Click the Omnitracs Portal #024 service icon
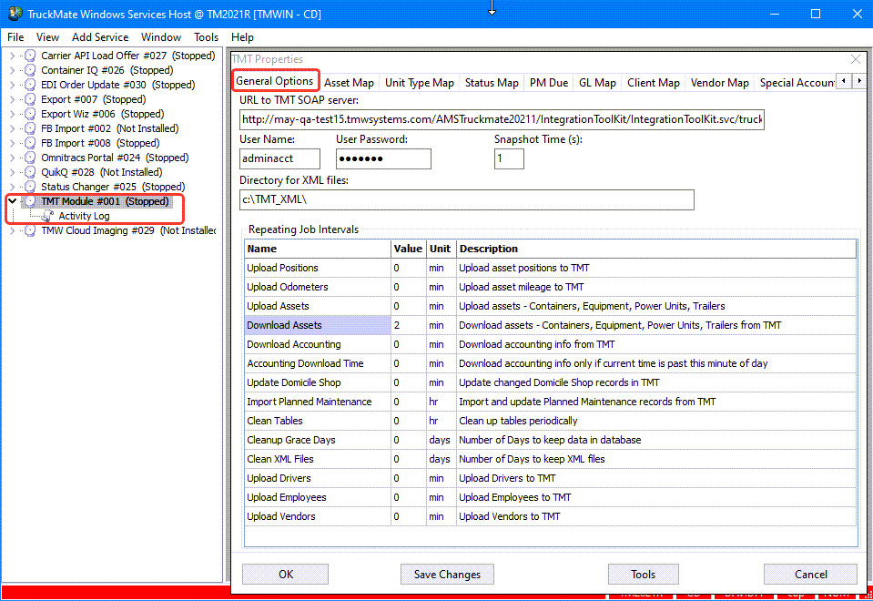873x601 pixels. pyautogui.click(x=30, y=158)
